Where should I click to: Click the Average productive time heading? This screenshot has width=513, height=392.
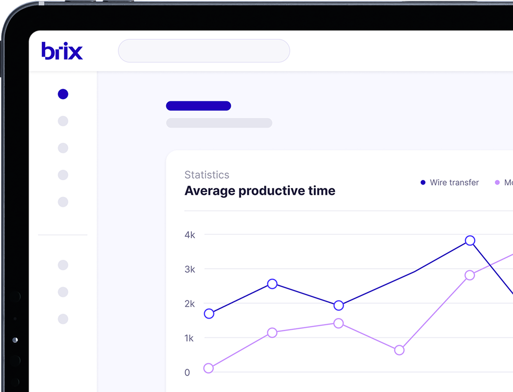(x=260, y=191)
